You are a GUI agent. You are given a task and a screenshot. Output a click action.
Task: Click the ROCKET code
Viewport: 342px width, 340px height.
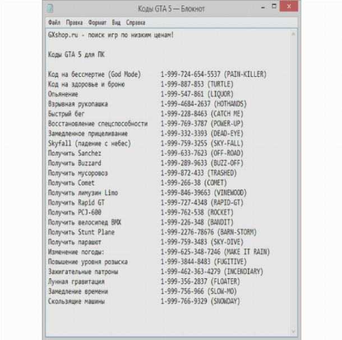tap(197, 212)
